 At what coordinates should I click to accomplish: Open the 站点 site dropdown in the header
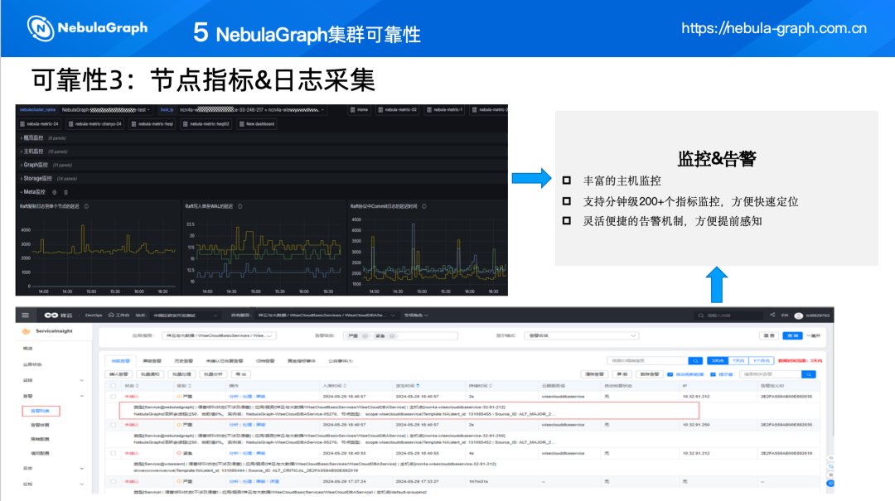point(186,316)
